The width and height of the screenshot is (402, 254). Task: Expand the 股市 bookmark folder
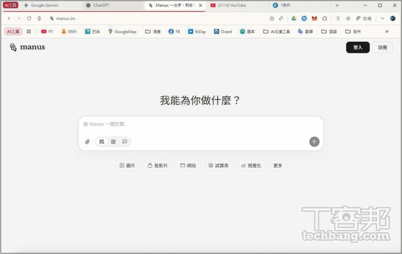tap(353, 31)
